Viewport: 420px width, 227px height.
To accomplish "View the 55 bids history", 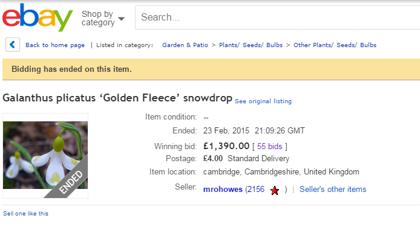I will [270, 146].
